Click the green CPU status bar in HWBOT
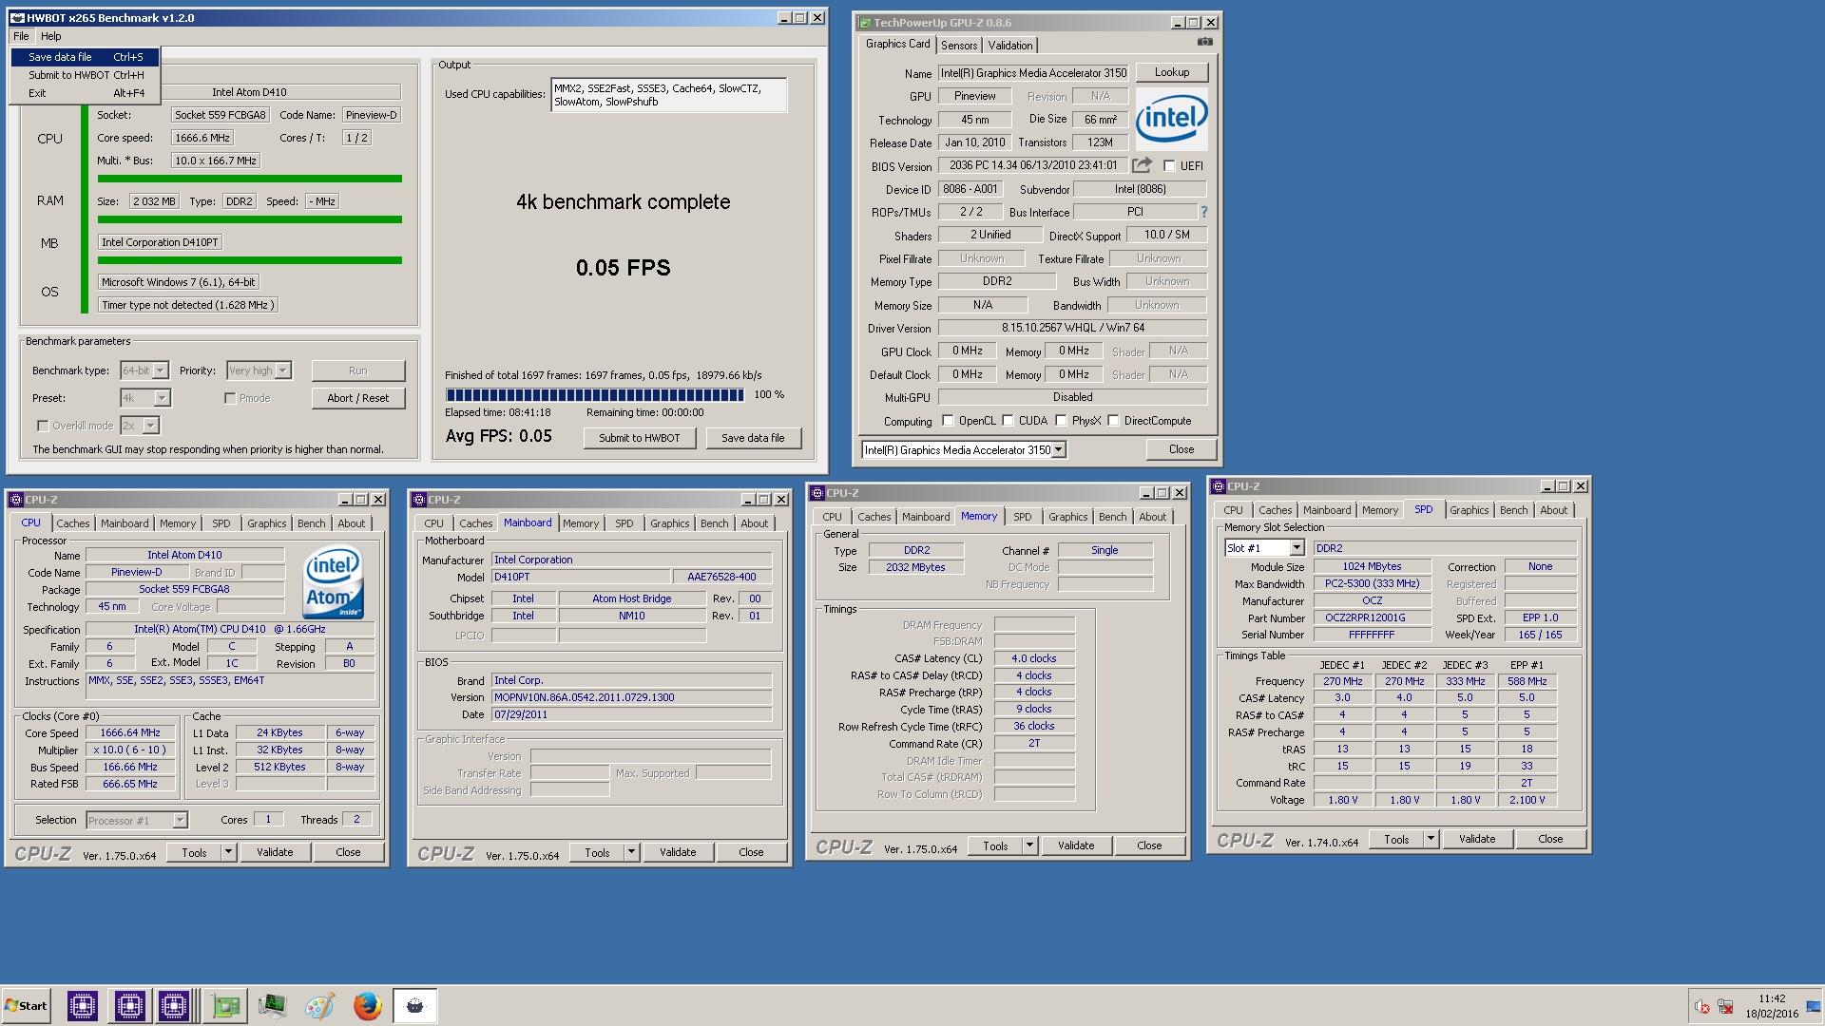The width and height of the screenshot is (1825, 1026). 250,179
